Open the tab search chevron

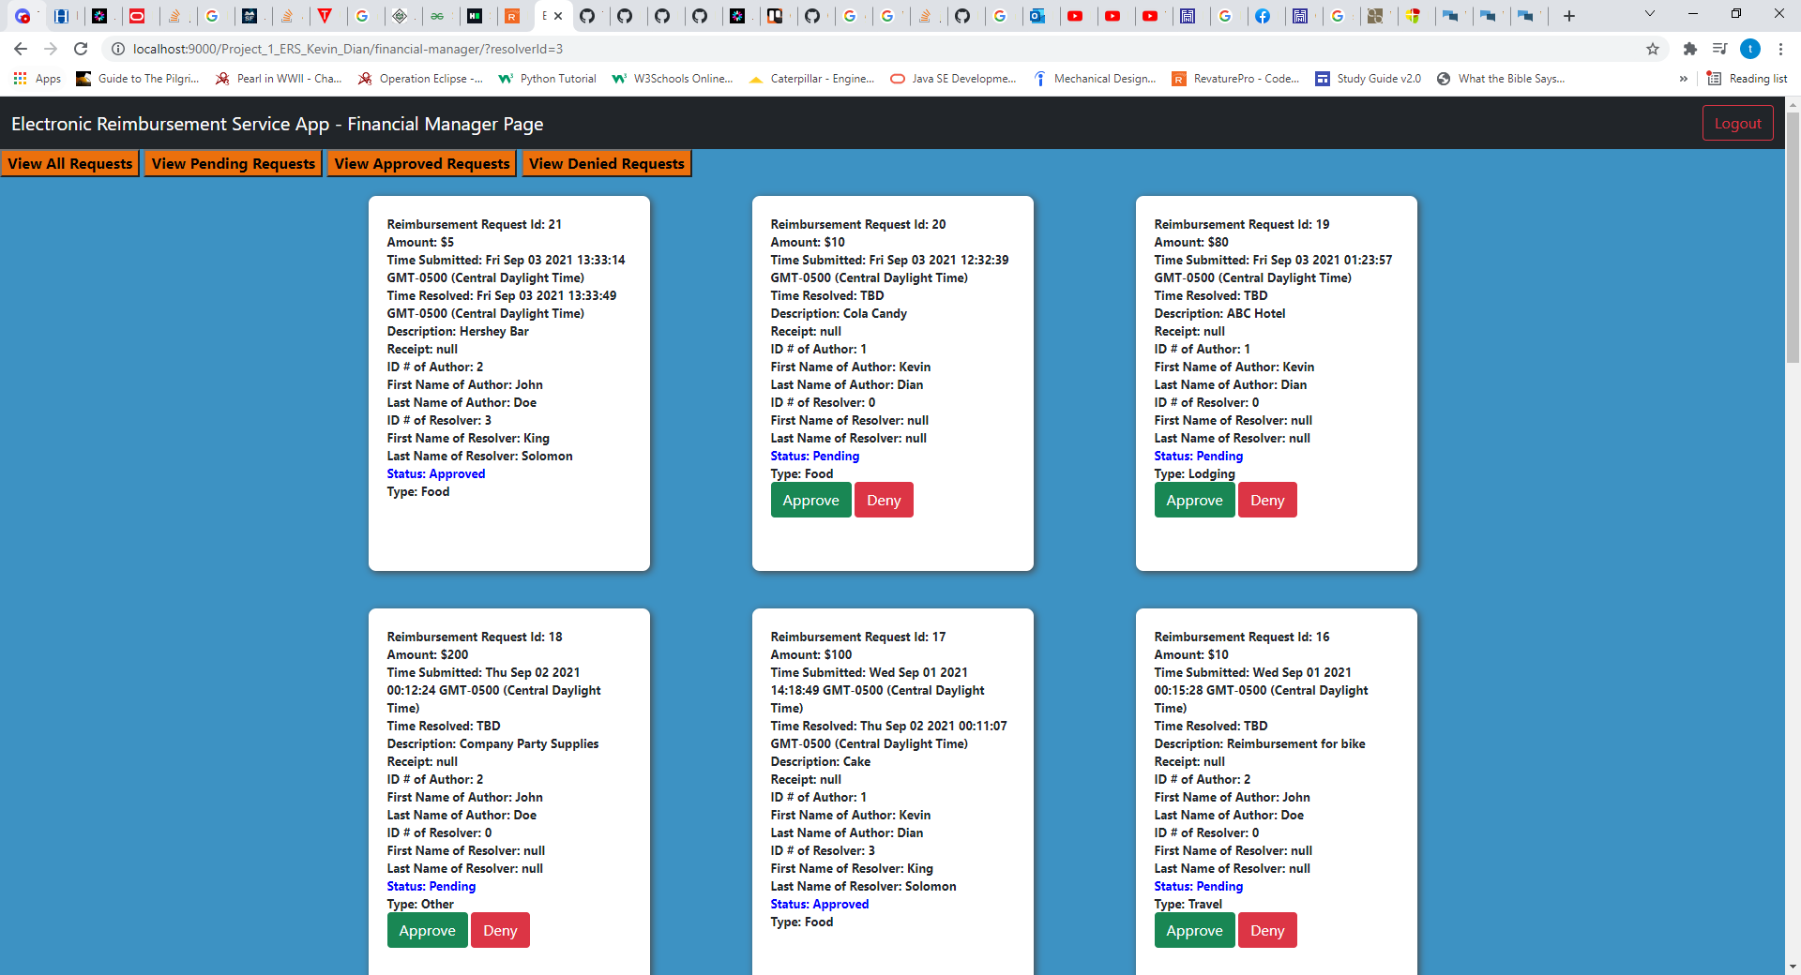point(1648,14)
